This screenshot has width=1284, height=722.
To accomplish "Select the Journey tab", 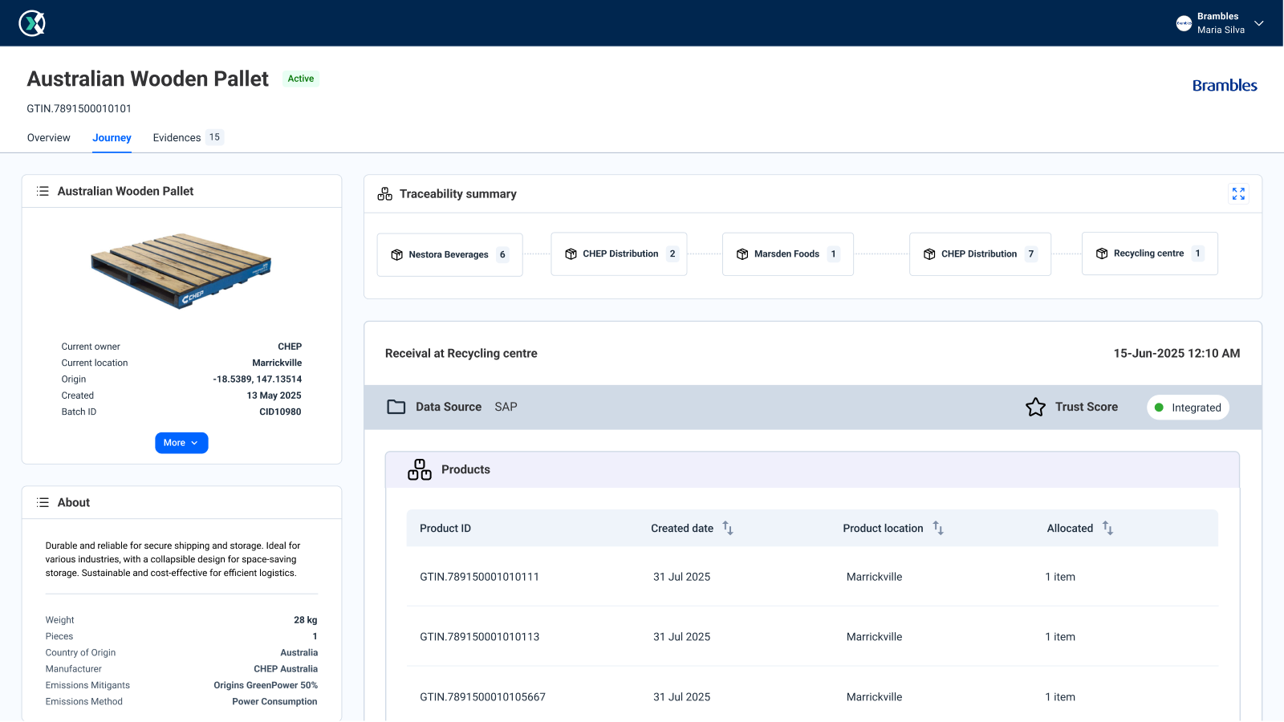I will [112, 138].
